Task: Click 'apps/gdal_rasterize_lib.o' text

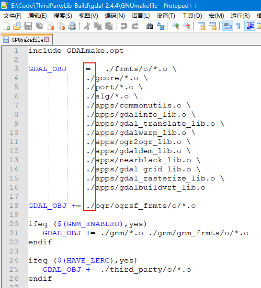Action: 155,179
